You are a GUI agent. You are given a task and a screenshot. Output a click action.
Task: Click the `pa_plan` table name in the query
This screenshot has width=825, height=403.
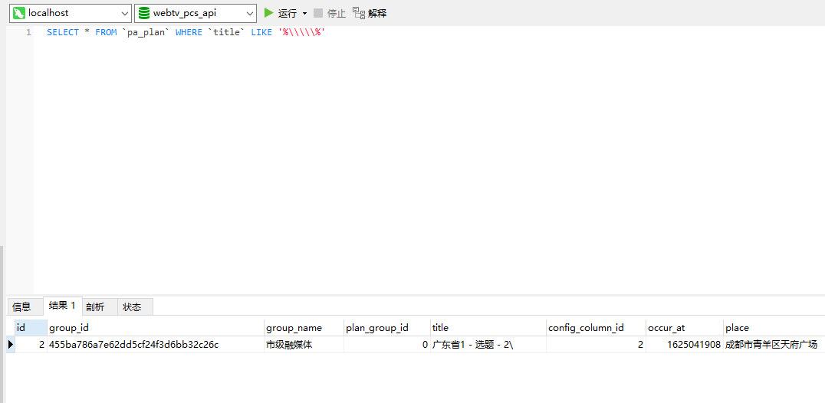146,33
